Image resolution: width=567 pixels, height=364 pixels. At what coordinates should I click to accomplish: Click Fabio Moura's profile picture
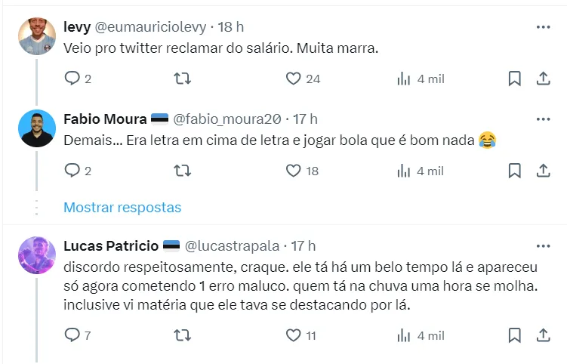37,128
